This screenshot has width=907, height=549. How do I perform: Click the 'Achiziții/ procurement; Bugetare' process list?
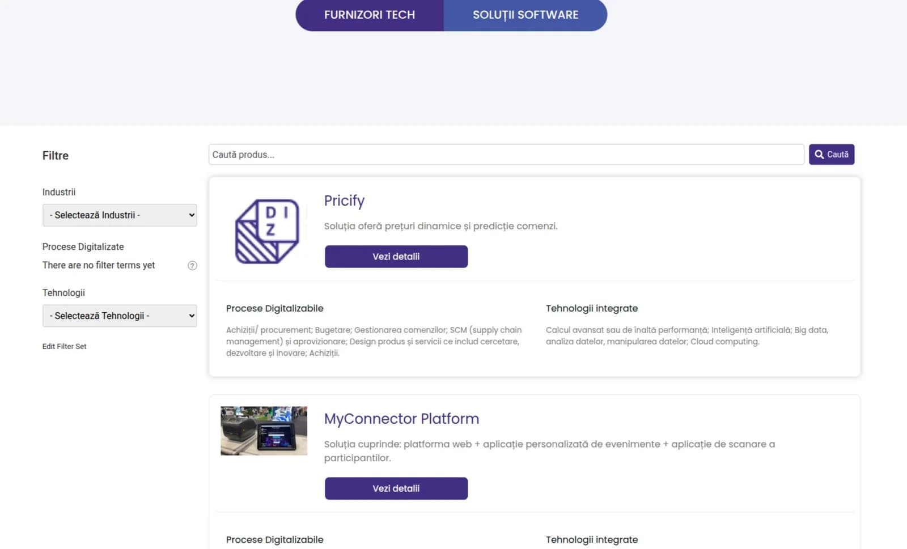point(374,342)
